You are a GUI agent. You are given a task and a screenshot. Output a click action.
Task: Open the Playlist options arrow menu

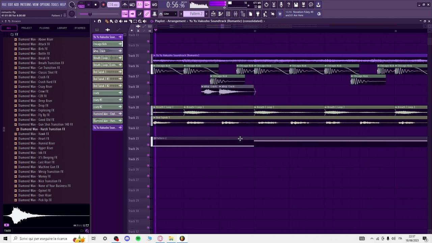coord(94,21)
